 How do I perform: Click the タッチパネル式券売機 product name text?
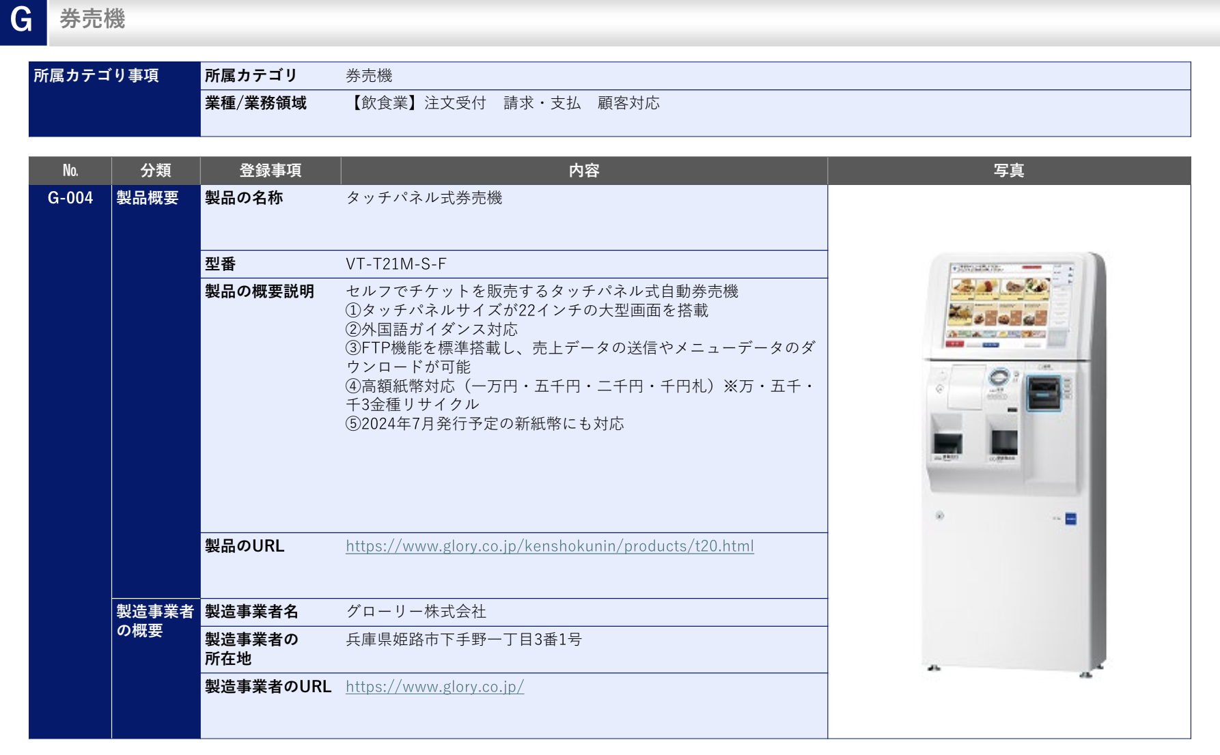tap(425, 198)
